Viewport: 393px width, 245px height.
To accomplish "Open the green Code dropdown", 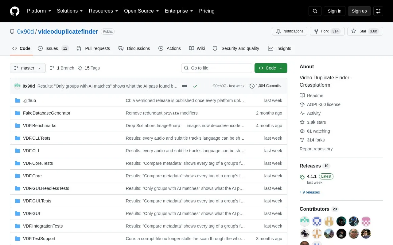I will click(x=271, y=68).
